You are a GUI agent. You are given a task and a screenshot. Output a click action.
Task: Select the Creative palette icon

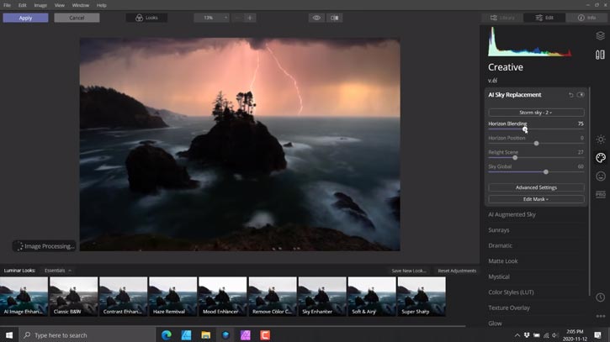(600, 157)
